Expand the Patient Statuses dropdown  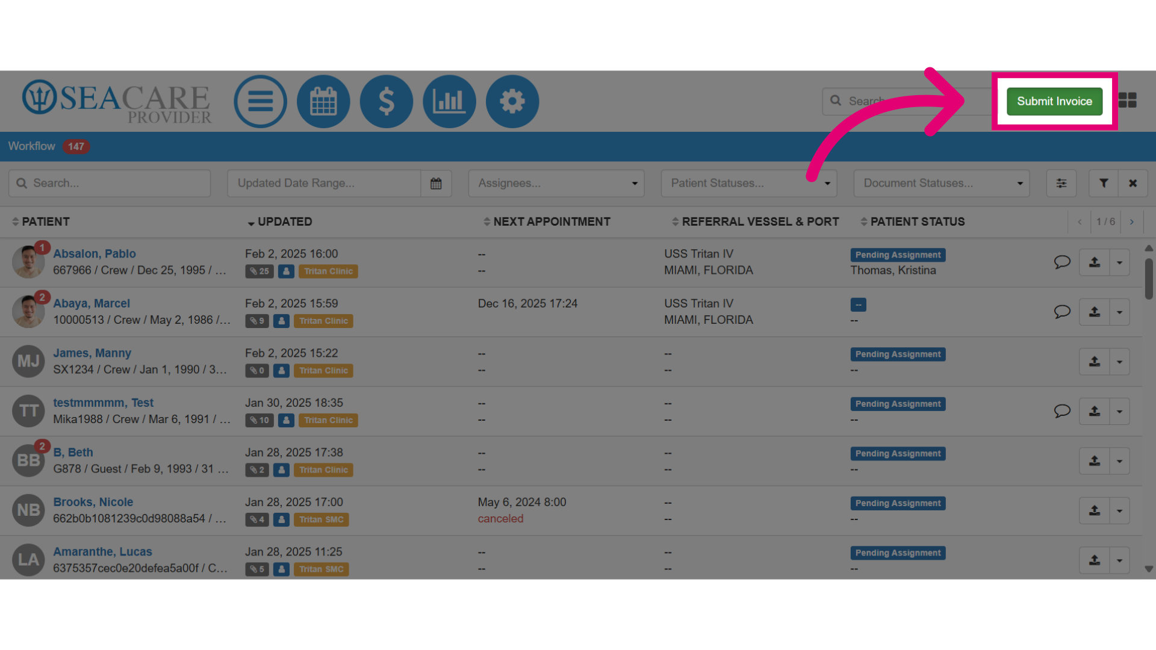749,183
